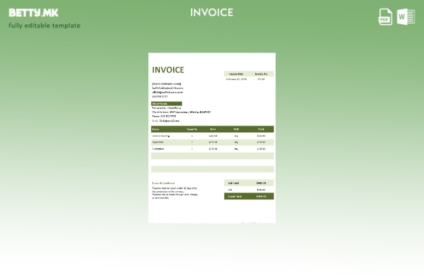Select the third item row in table
Image resolution: width=424 pixels, height=276 pixels.
212,148
